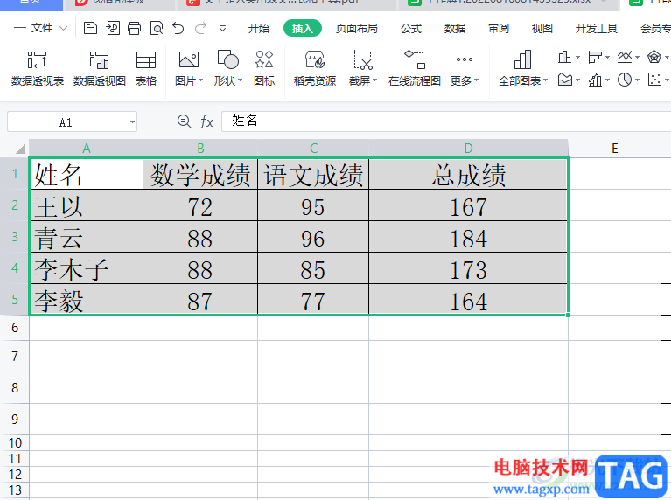The height and width of the screenshot is (500, 671).
Task: Open the 更多 more options menu
Action: pyautogui.click(x=465, y=68)
